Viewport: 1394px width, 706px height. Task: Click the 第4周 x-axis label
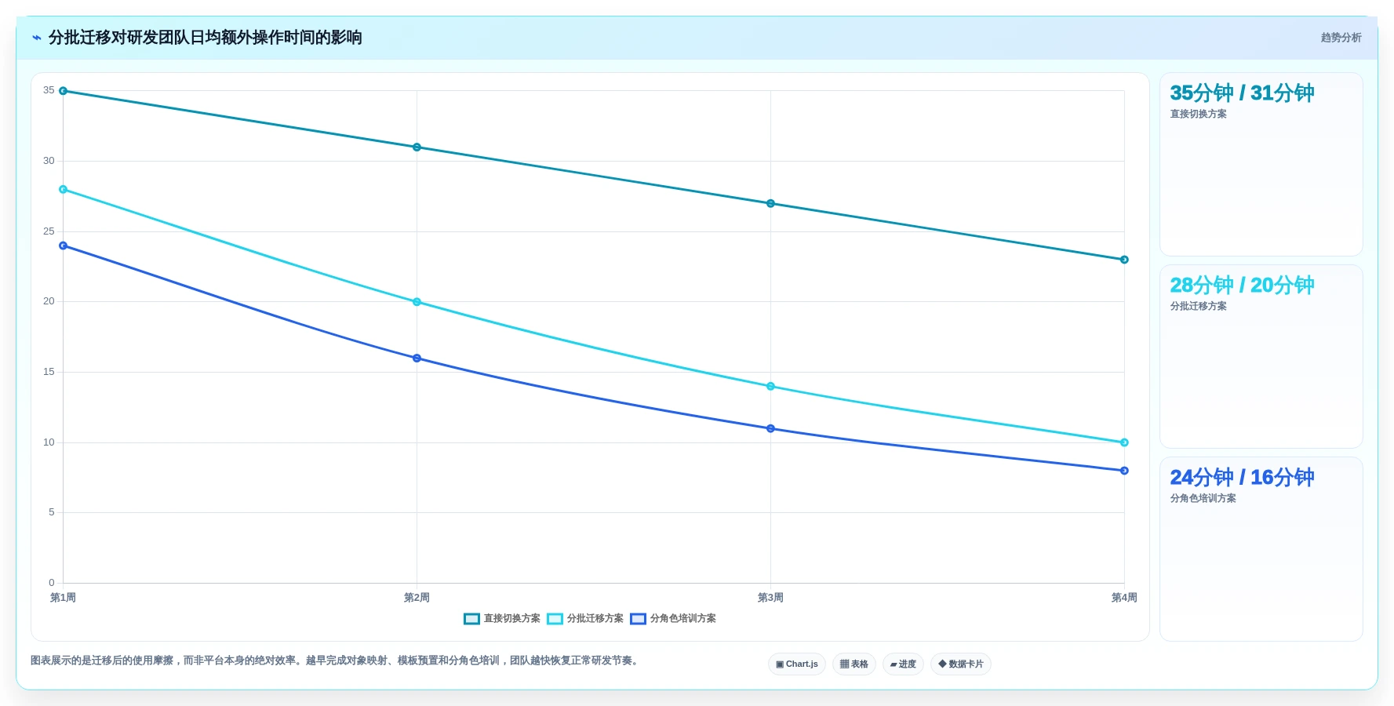tap(1124, 598)
